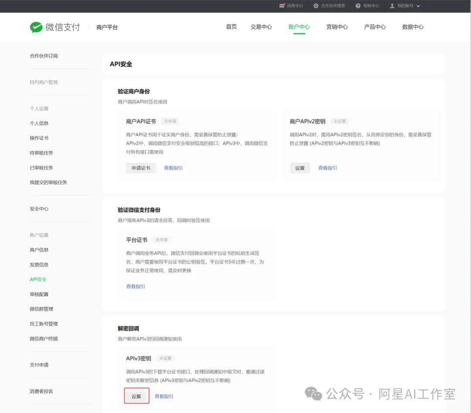The image size is (471, 413).
Task: Select API安全 in sidebar
Action: (x=38, y=279)
